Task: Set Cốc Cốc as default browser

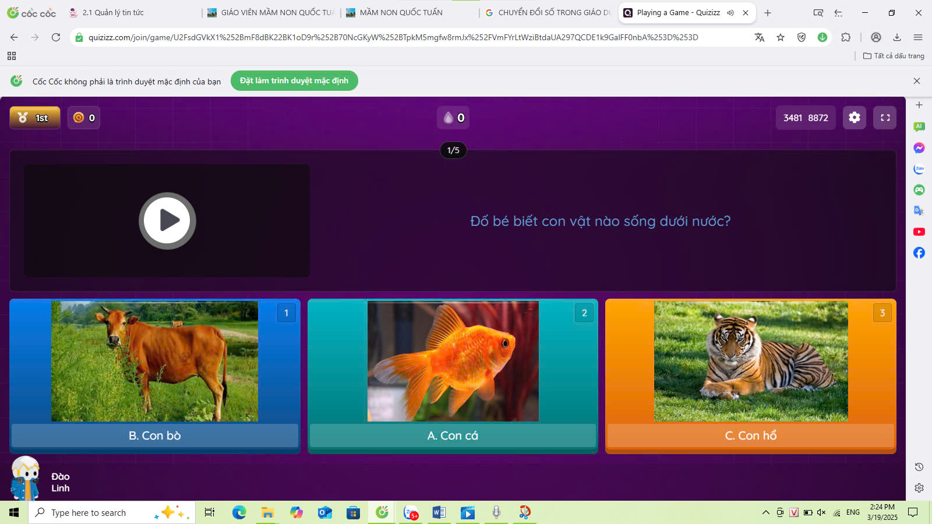Action: (294, 81)
